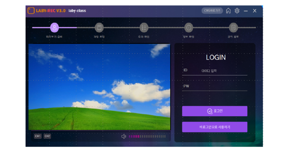
Task: Click the first step user icon
Action: [x=54, y=27]
